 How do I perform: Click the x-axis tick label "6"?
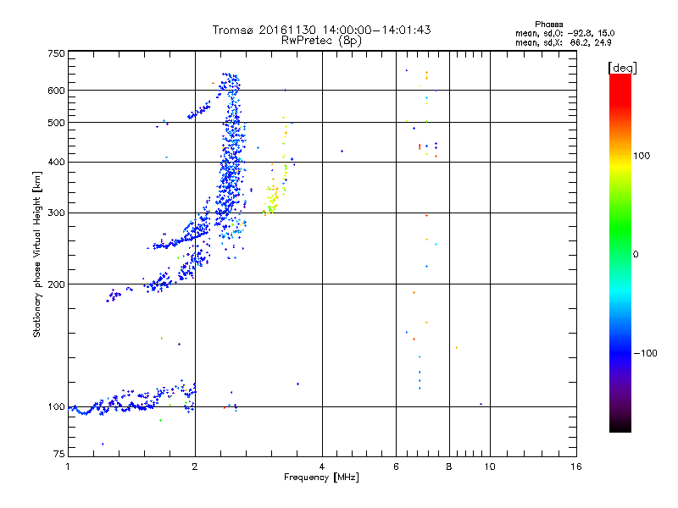[396, 467]
